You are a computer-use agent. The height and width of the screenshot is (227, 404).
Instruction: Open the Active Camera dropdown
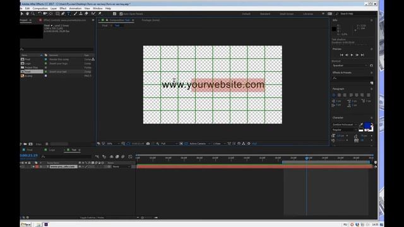199,144
